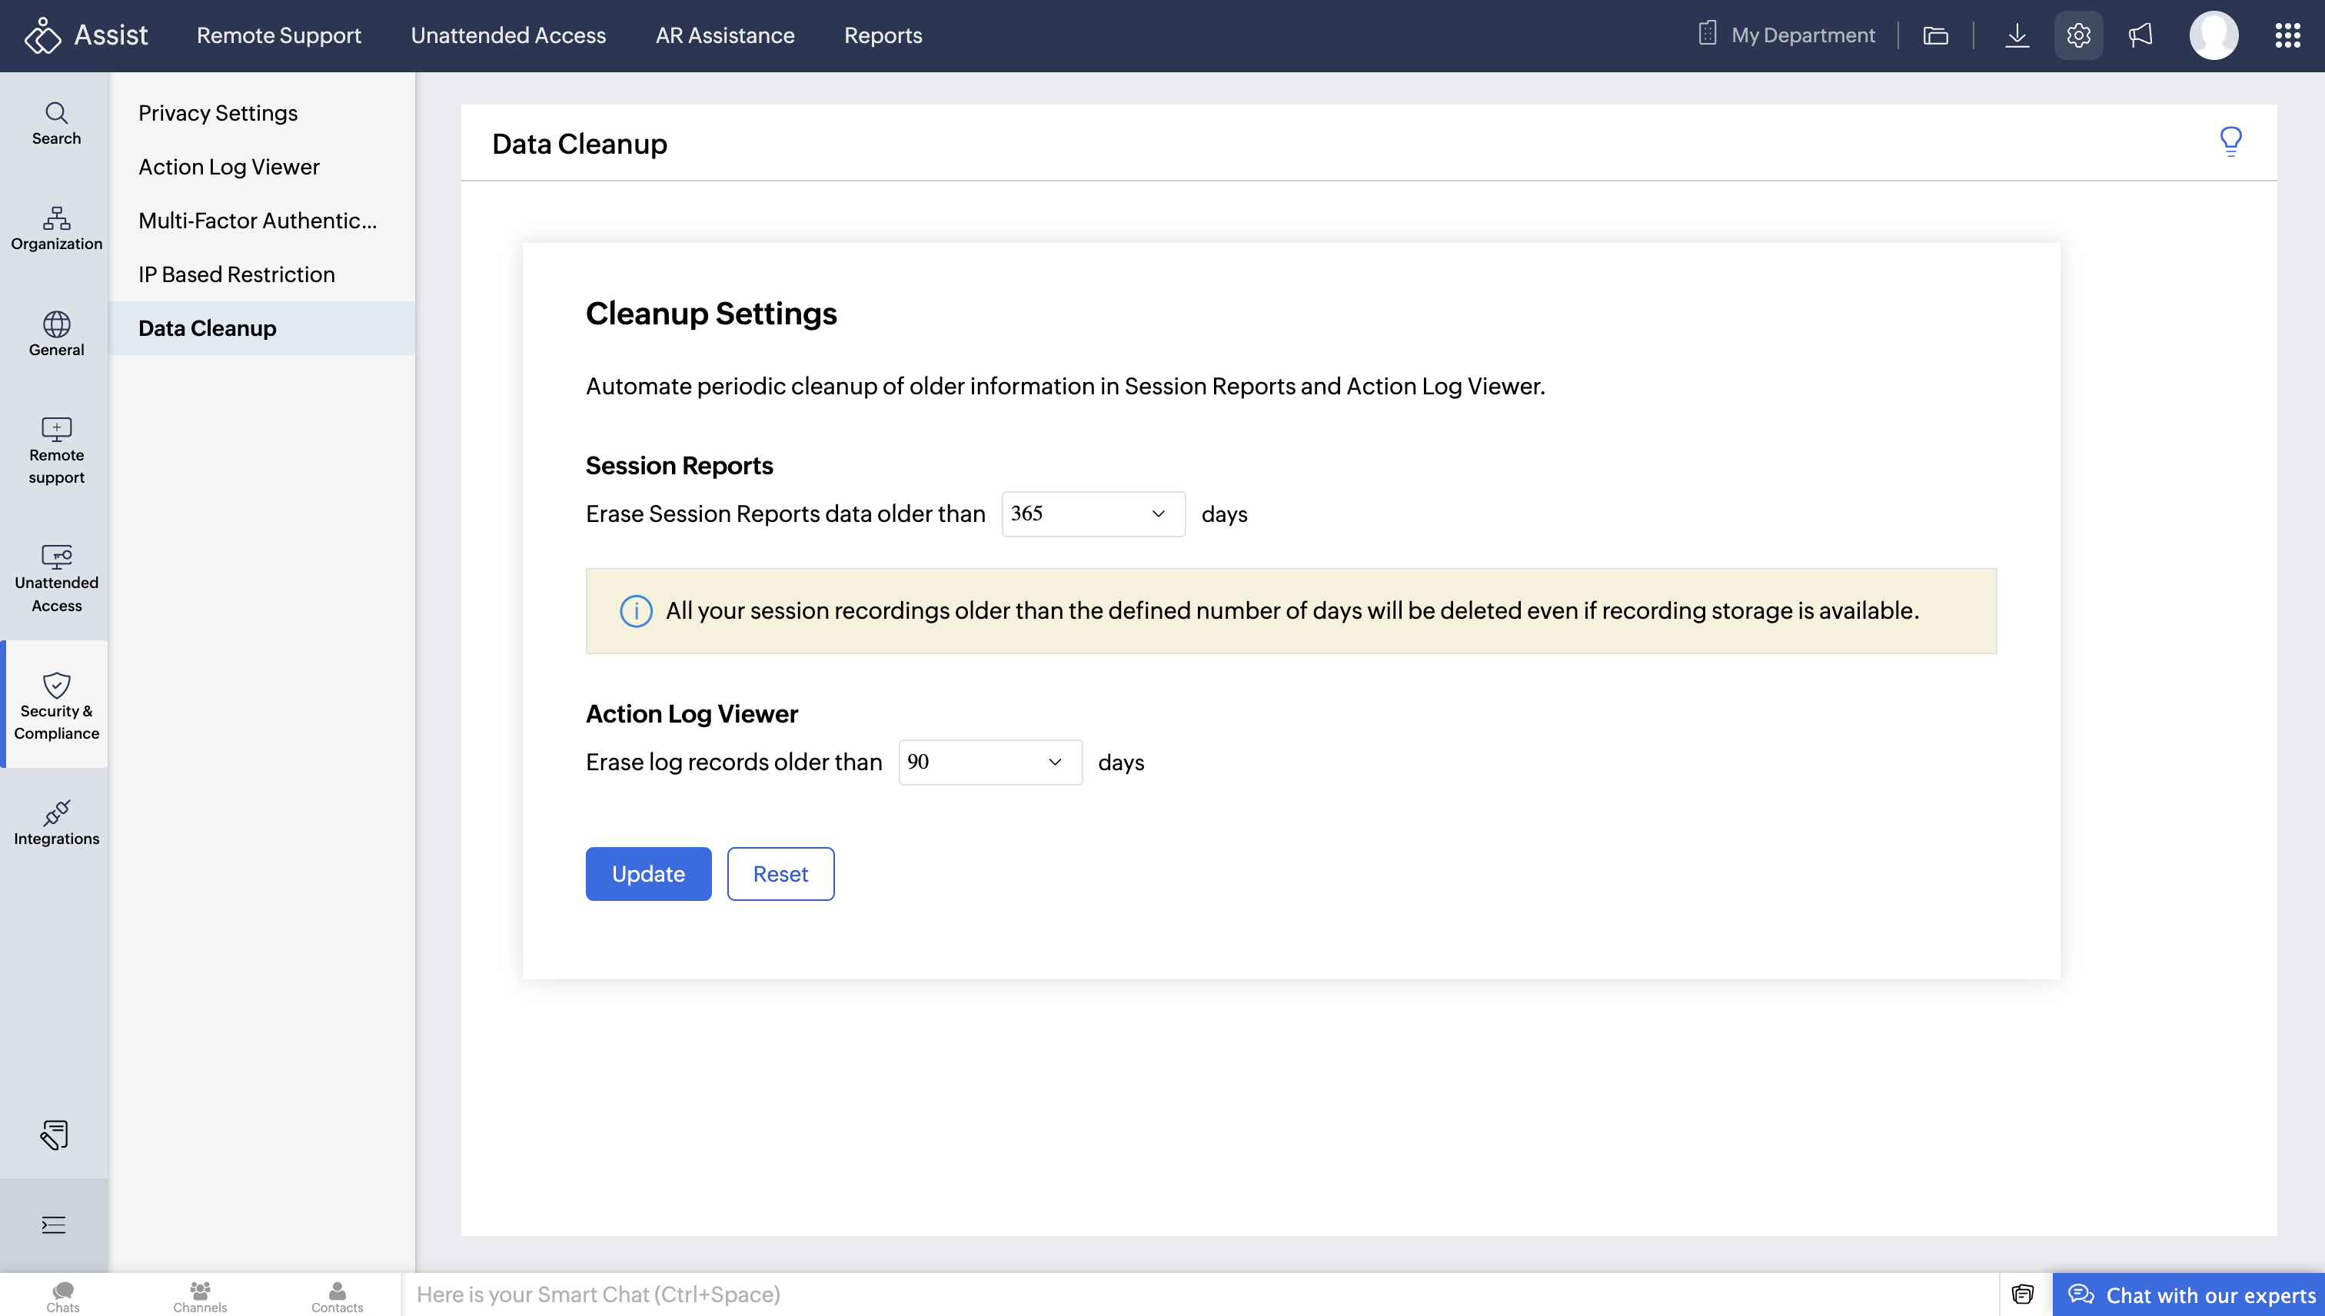Collapse the sidebar using bottom menu icon
This screenshot has width=2325, height=1316.
(53, 1225)
